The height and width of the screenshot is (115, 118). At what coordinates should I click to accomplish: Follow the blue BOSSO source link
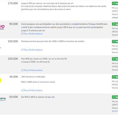pos(115,111)
